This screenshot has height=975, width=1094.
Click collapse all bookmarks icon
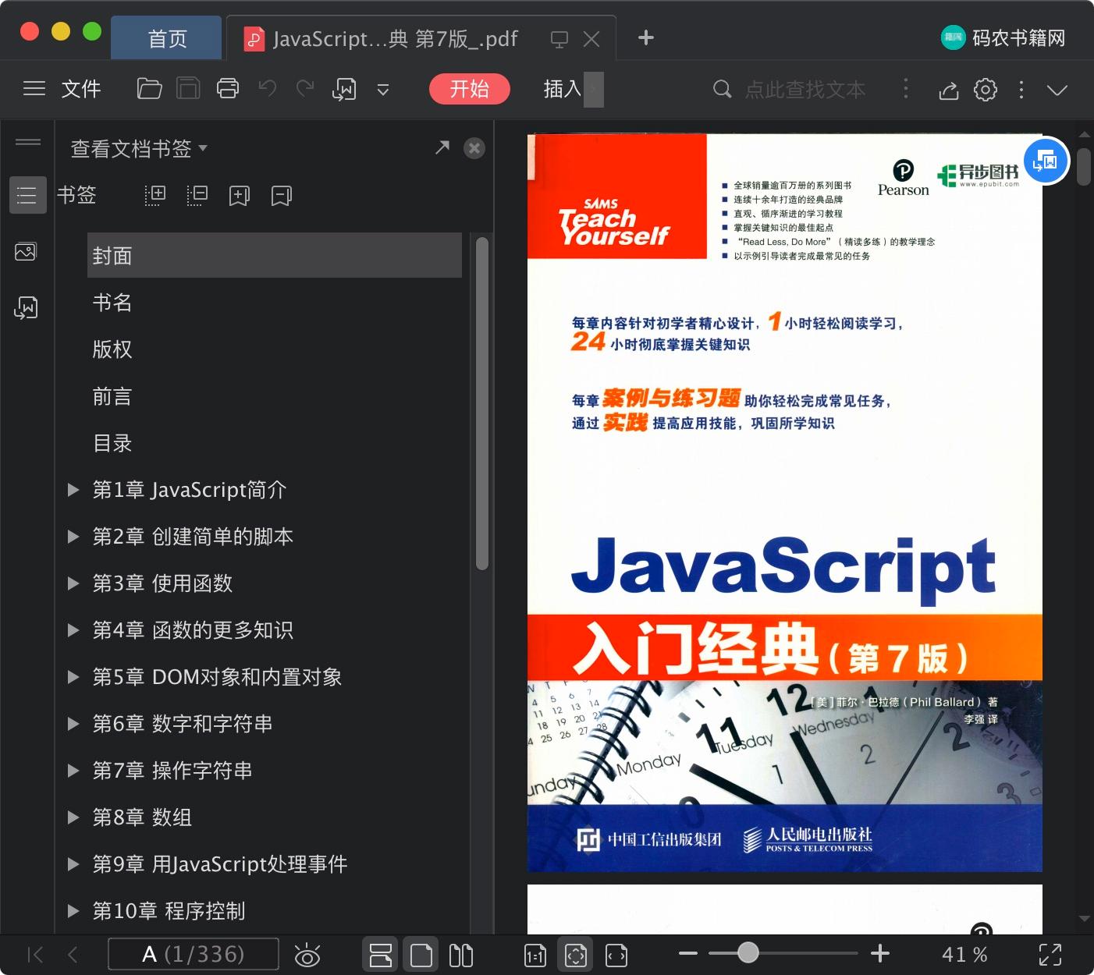coord(197,195)
